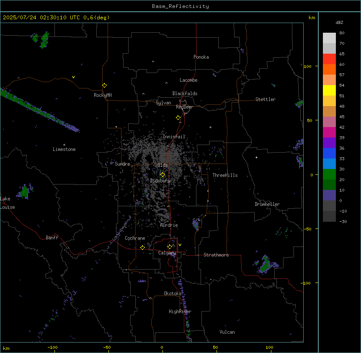
Task: Select the Olds label
Action: click(162, 165)
